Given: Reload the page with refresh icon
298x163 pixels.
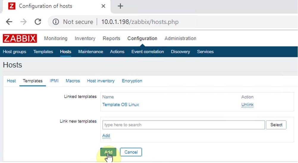Looking at the screenshot, I should click(x=38, y=22).
